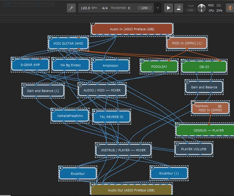Adjust the TRIM volume knob
This screenshot has height=196, width=234.
pyautogui.click(x=201, y=8)
